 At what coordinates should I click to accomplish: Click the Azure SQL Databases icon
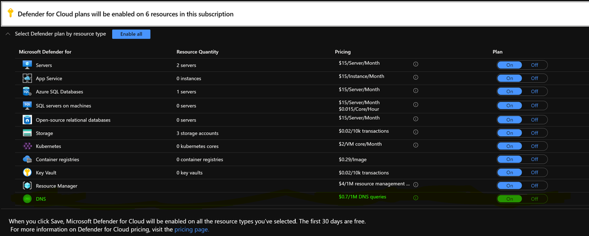27,91
